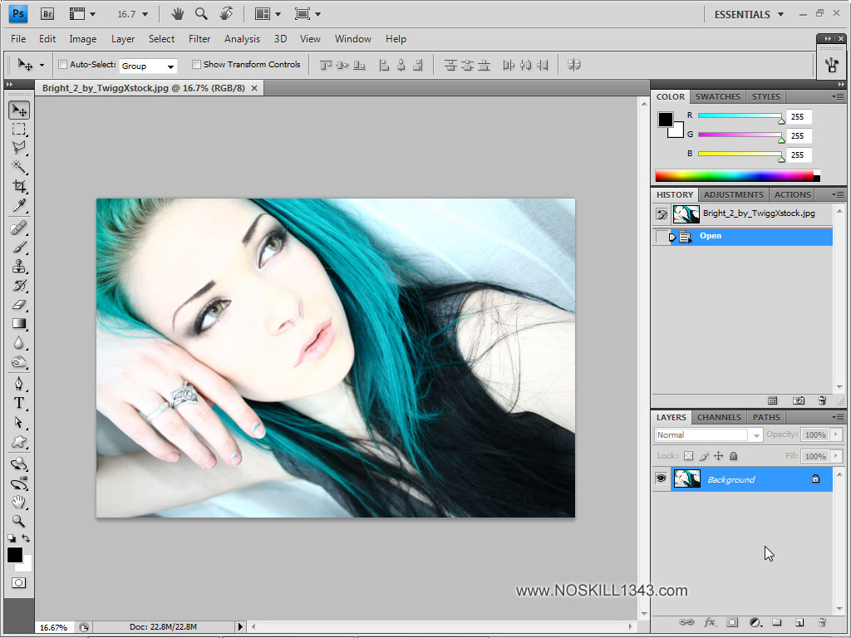
Task: Toggle lock transparent pixels
Action: pyautogui.click(x=688, y=456)
